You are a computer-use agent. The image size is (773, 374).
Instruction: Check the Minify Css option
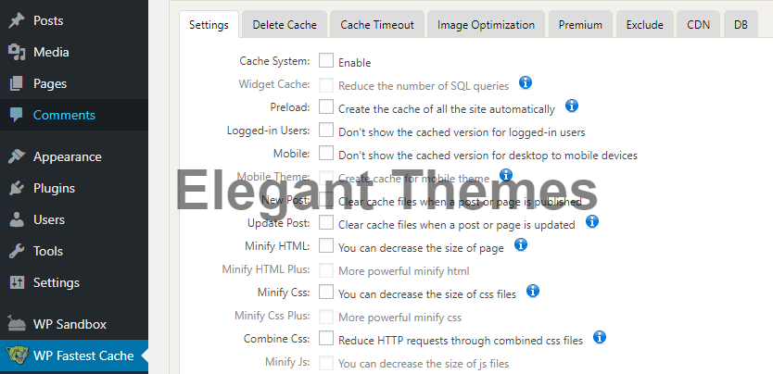pos(326,293)
